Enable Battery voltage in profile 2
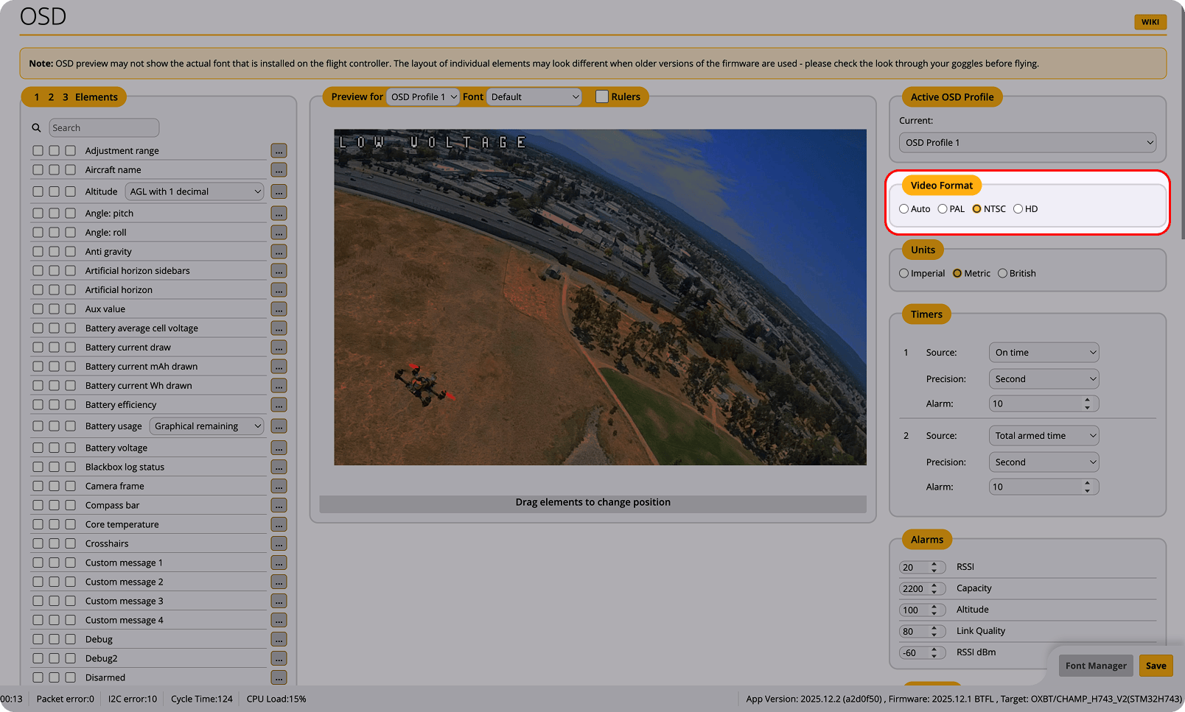 (54, 448)
